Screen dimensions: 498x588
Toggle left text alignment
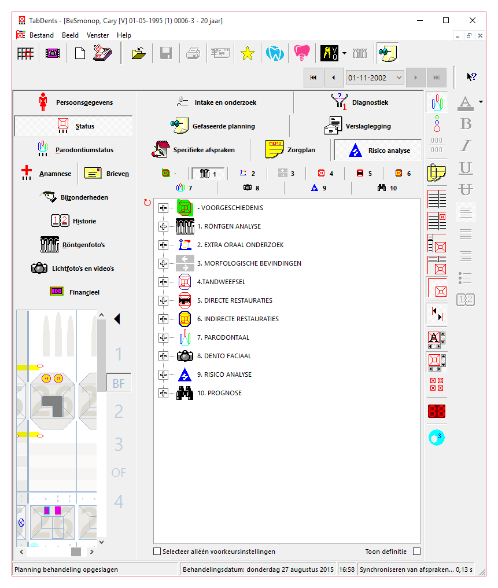click(x=466, y=212)
